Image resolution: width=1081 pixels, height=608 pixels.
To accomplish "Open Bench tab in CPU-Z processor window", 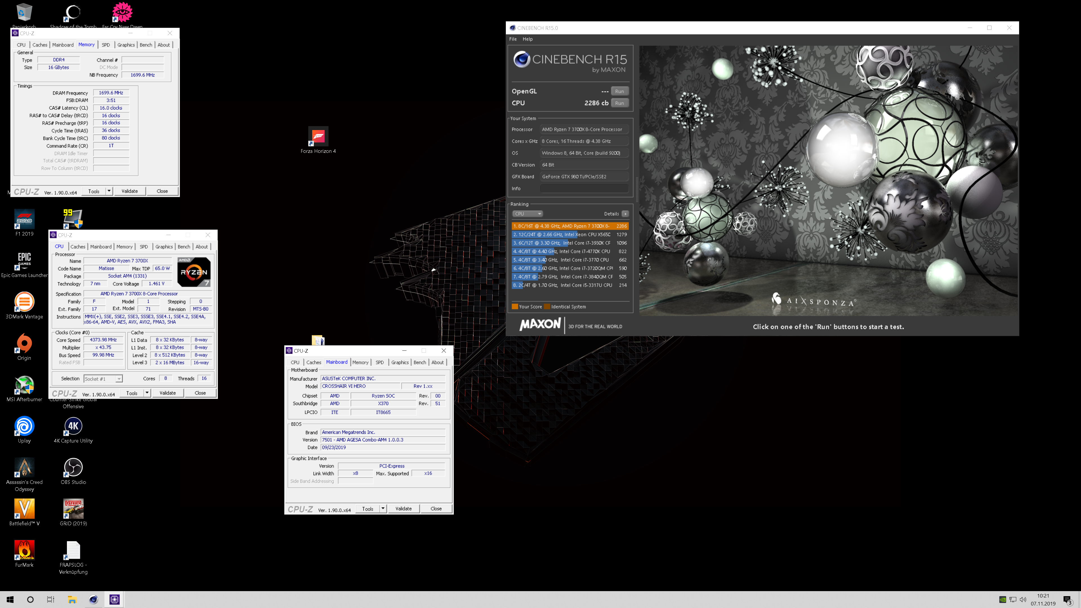I will click(x=184, y=247).
